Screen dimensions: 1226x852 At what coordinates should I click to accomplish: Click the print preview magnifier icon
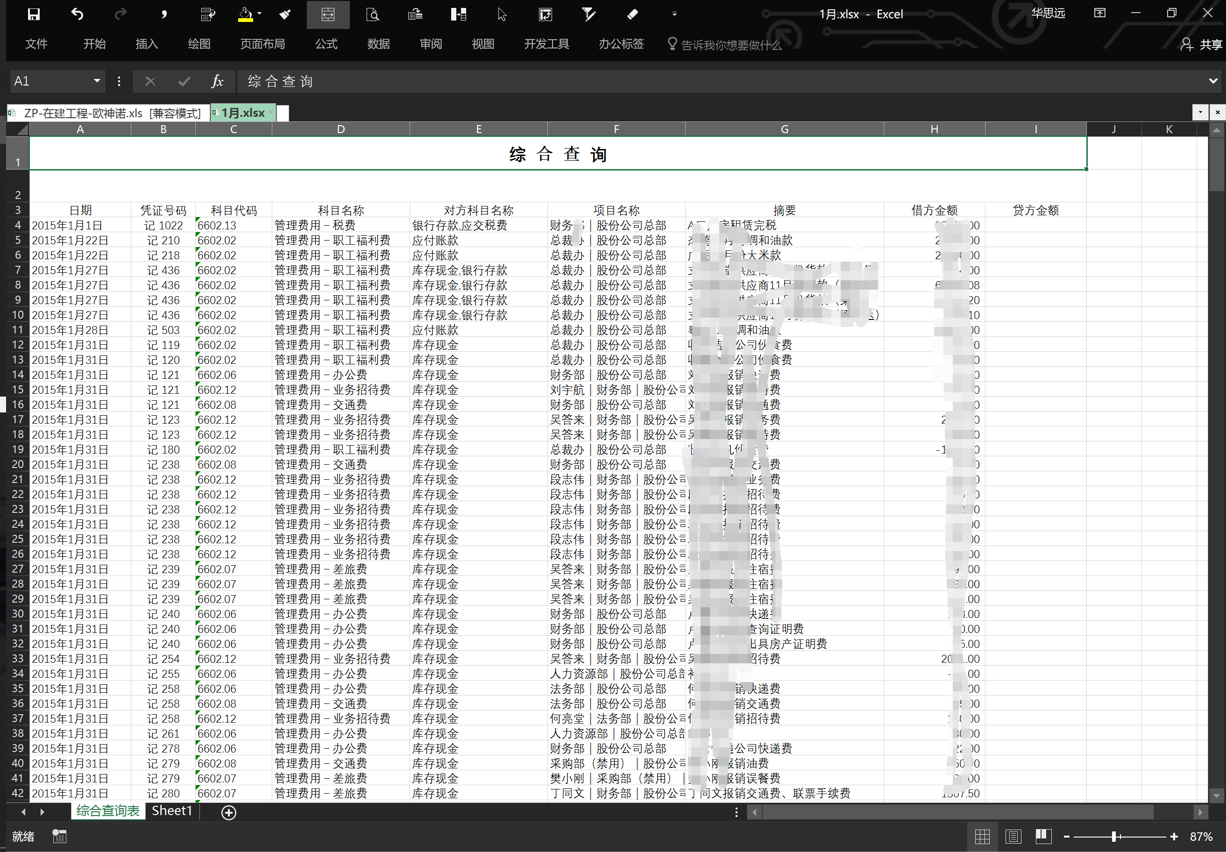pos(373,14)
